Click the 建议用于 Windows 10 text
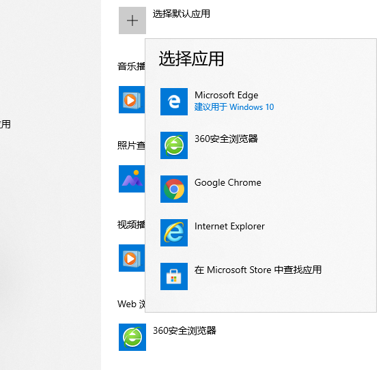 234,107
